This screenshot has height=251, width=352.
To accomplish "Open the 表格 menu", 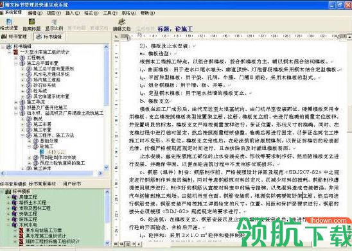I will [x=128, y=13].
